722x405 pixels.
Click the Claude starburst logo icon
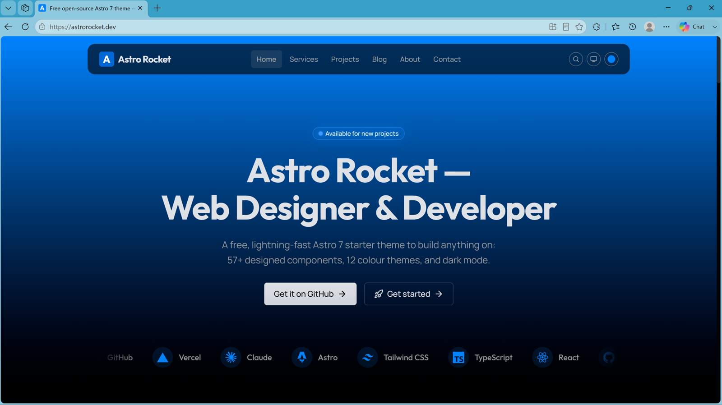(x=231, y=358)
